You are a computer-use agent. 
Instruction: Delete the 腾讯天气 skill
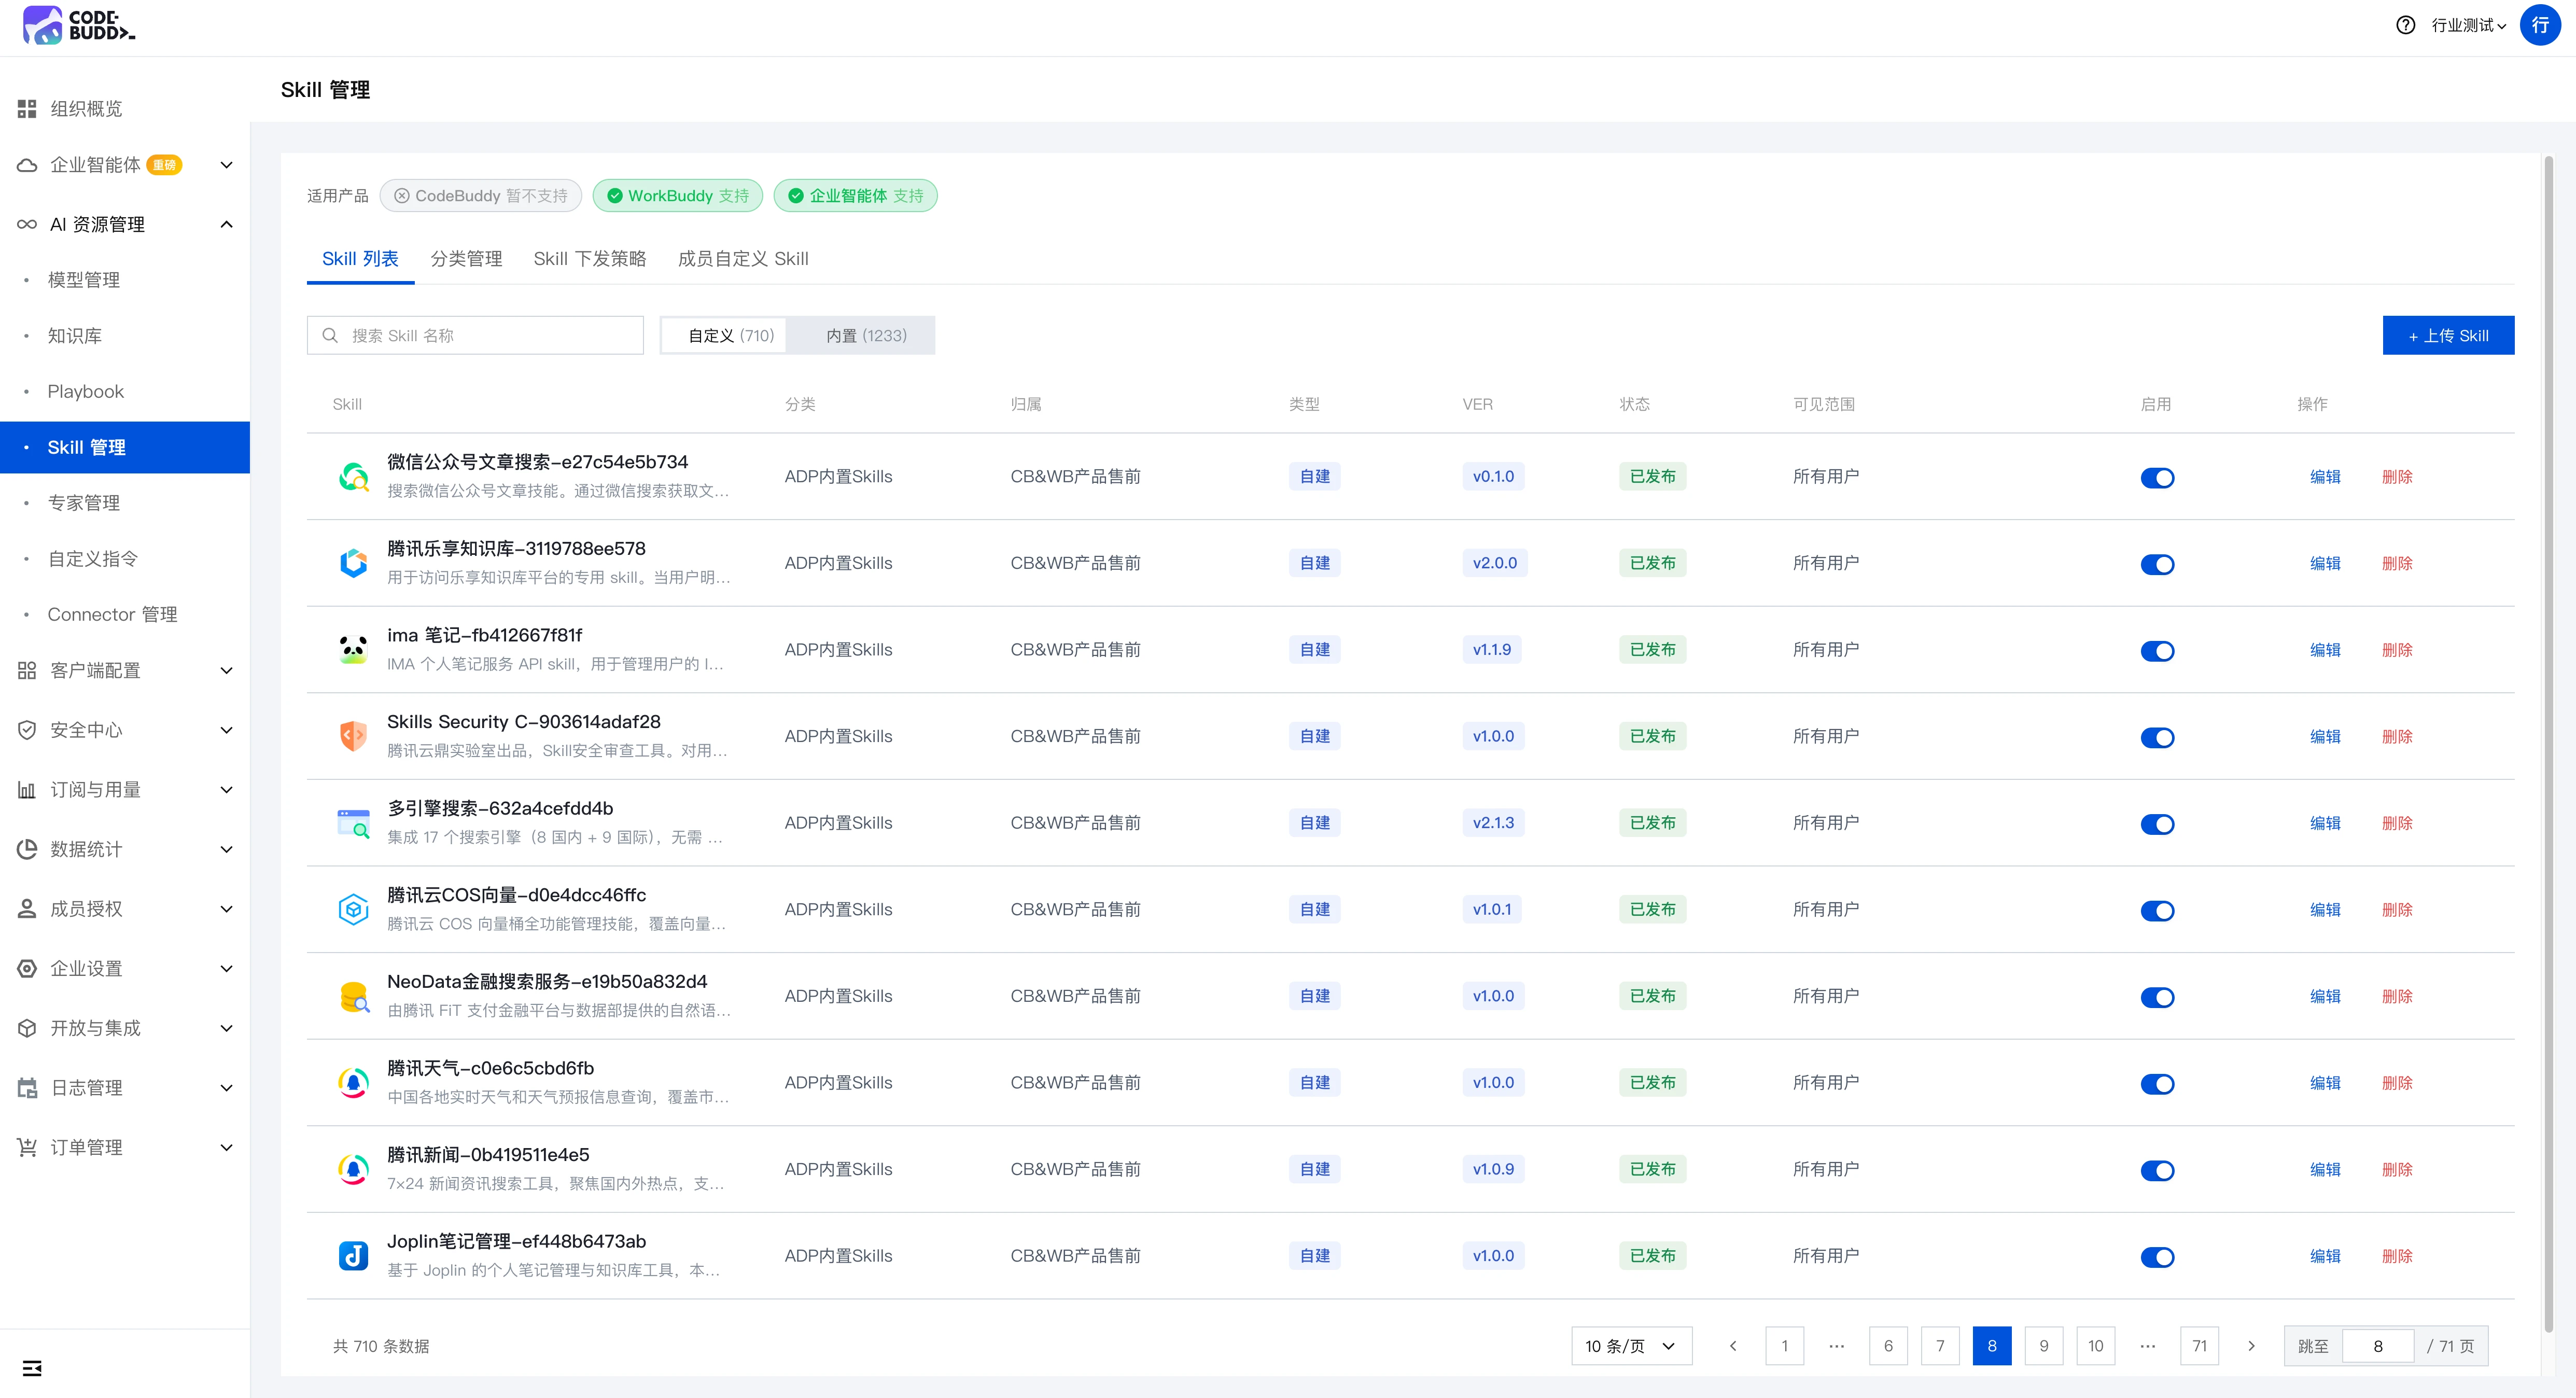tap(2397, 1083)
